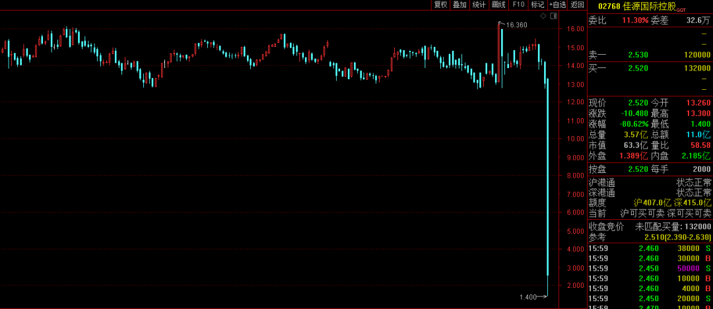The width and height of the screenshot is (713, 309).
Task: Click the 1.400 low price label
Action: [527, 297]
